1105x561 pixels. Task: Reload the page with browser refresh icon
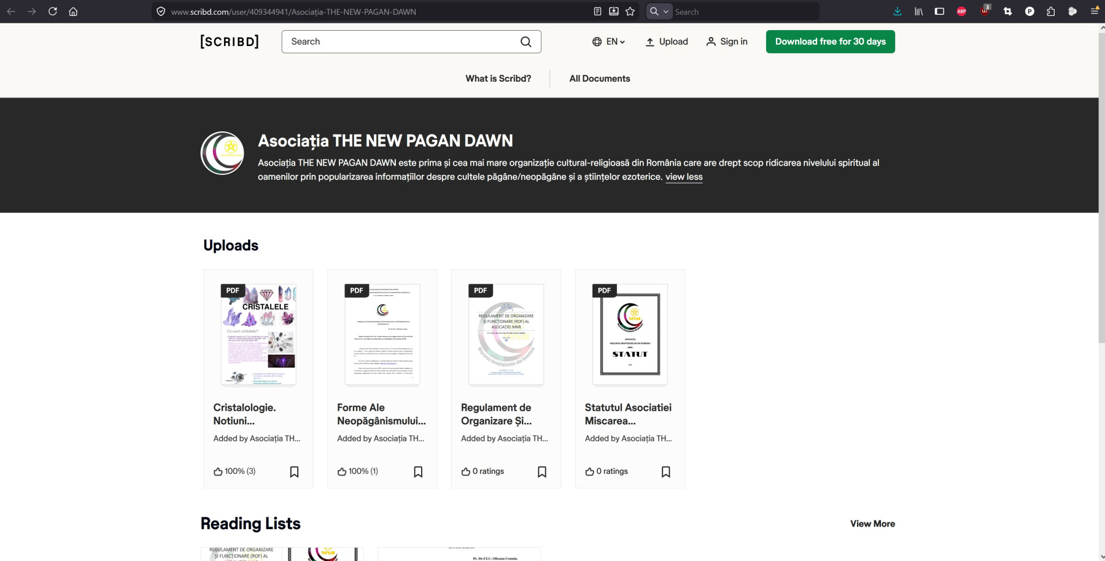coord(53,12)
